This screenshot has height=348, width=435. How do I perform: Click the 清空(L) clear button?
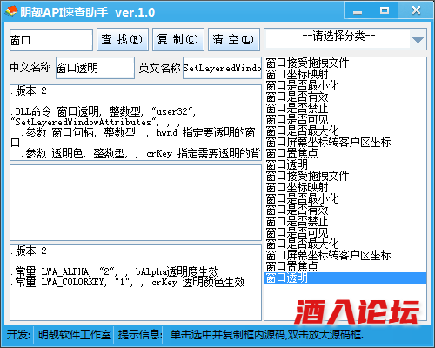coord(234,39)
